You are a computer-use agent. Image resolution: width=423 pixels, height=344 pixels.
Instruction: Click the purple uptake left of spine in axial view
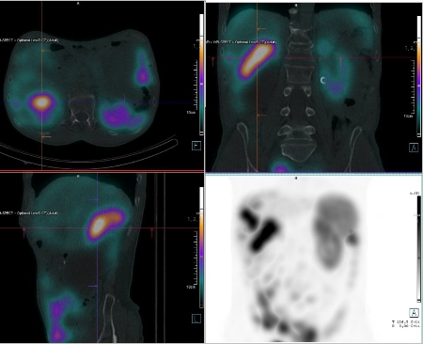click(x=120, y=116)
